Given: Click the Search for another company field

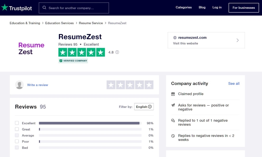Looking at the screenshot, I should point(74,8).
